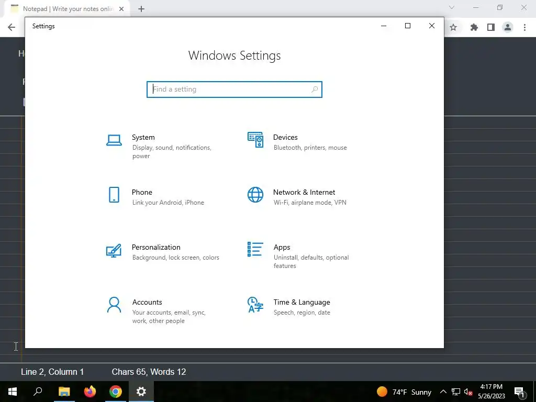
Task: Click 'Display, sound, notifications, power' text
Action: tap(172, 152)
